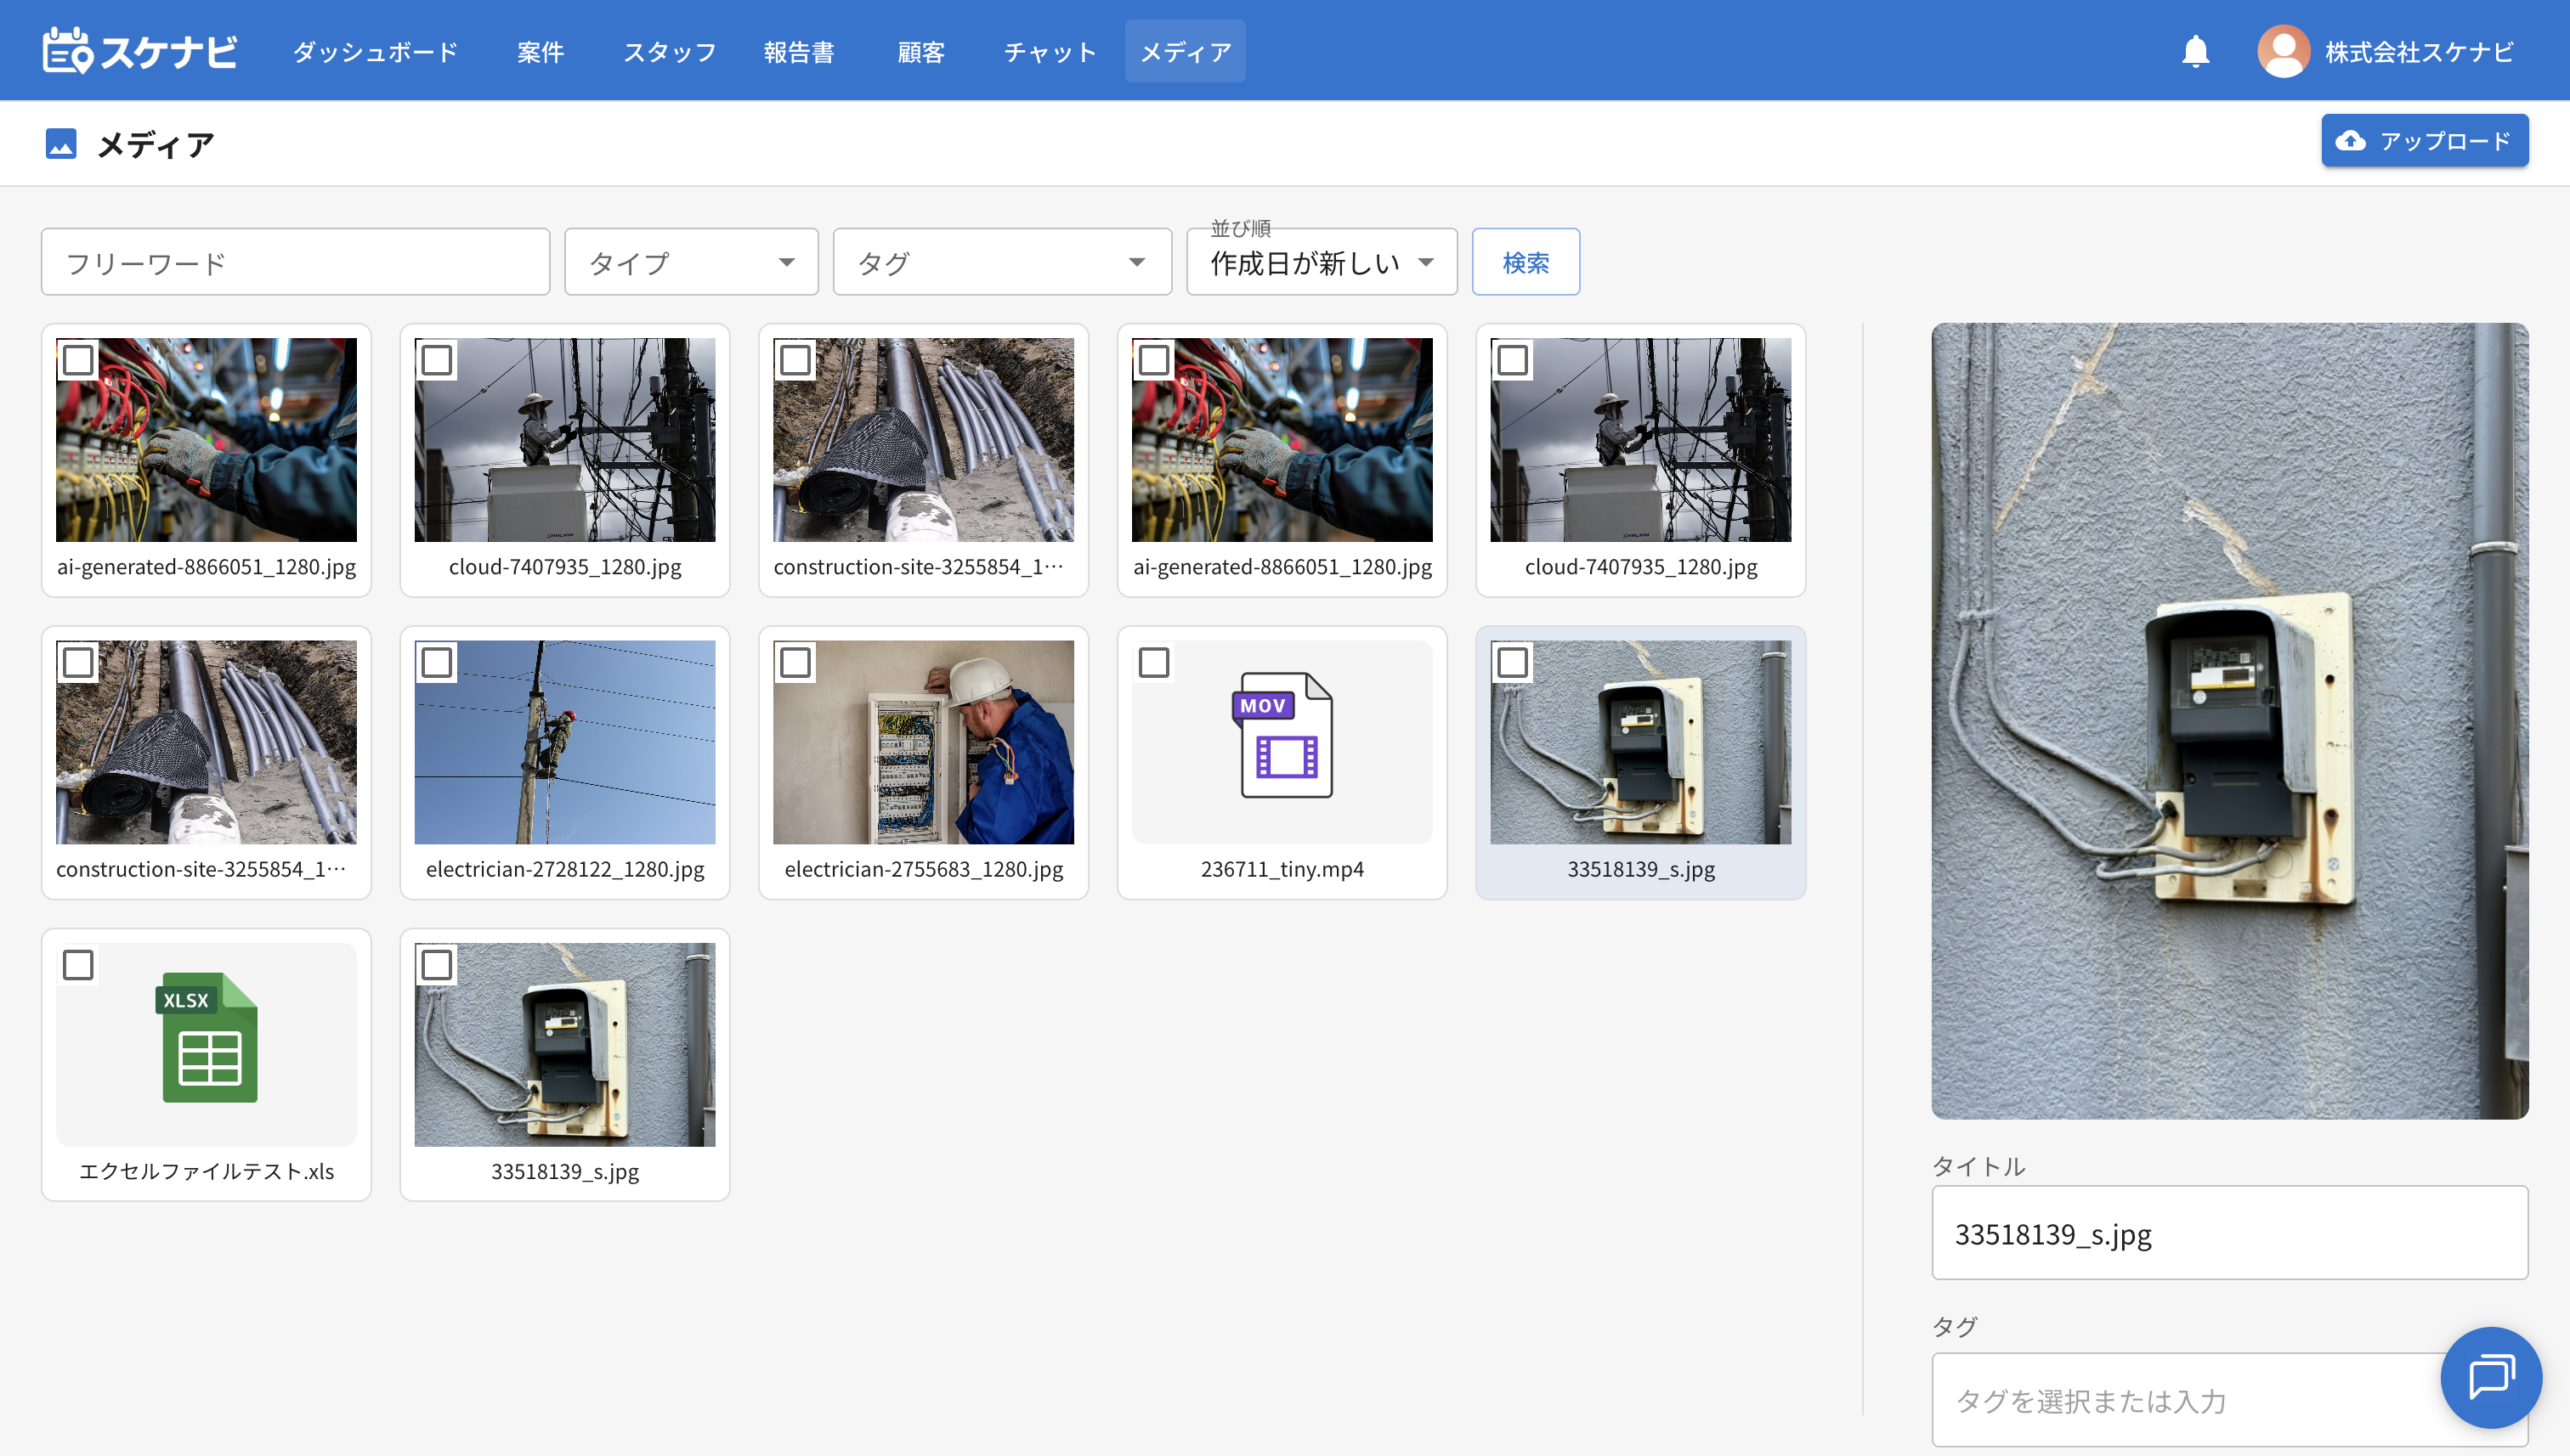2570x1456 pixels.
Task: Open the 並び順 sort order dropdown
Action: point(1321,262)
